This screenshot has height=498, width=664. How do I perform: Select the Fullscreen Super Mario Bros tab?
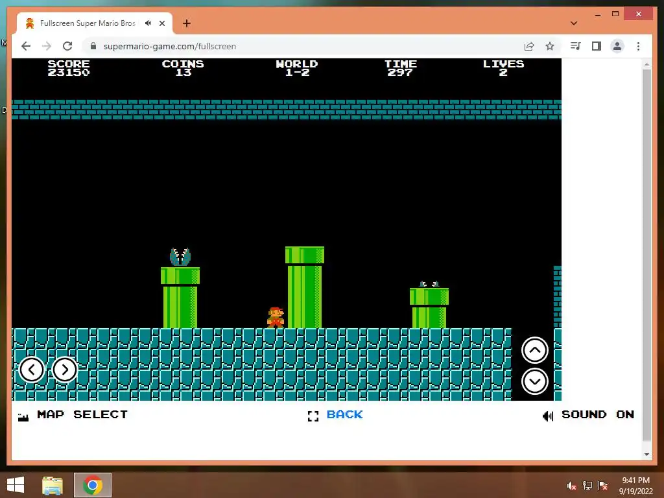(88, 23)
